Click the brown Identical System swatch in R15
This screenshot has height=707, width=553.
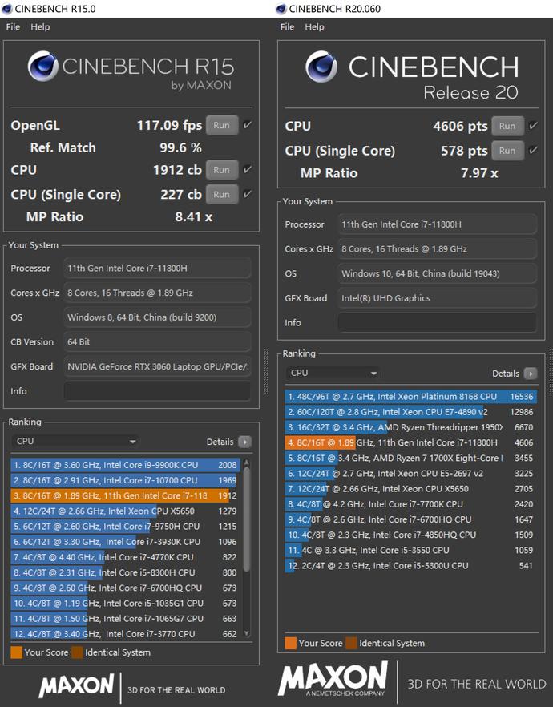click(x=77, y=652)
